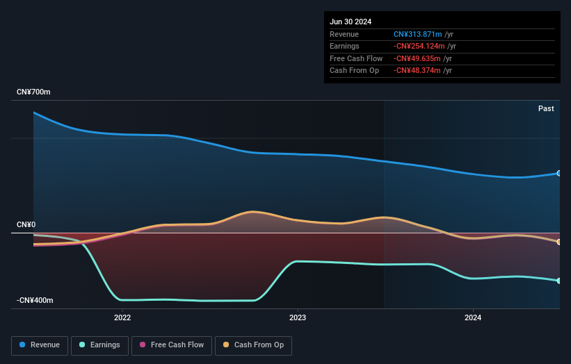The width and height of the screenshot is (571, 364).
Task: Click the blue Revenue legend dot
Action: (22, 345)
